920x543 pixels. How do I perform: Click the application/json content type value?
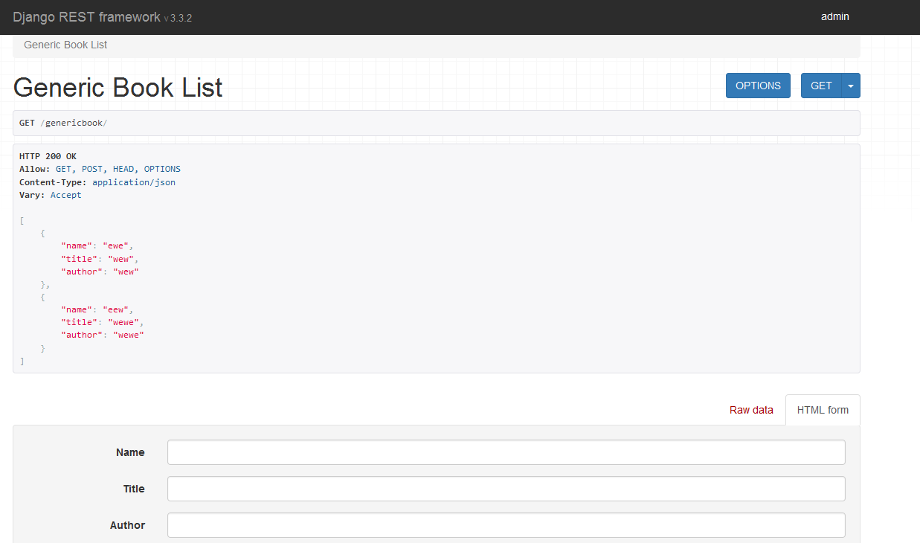[x=134, y=182]
